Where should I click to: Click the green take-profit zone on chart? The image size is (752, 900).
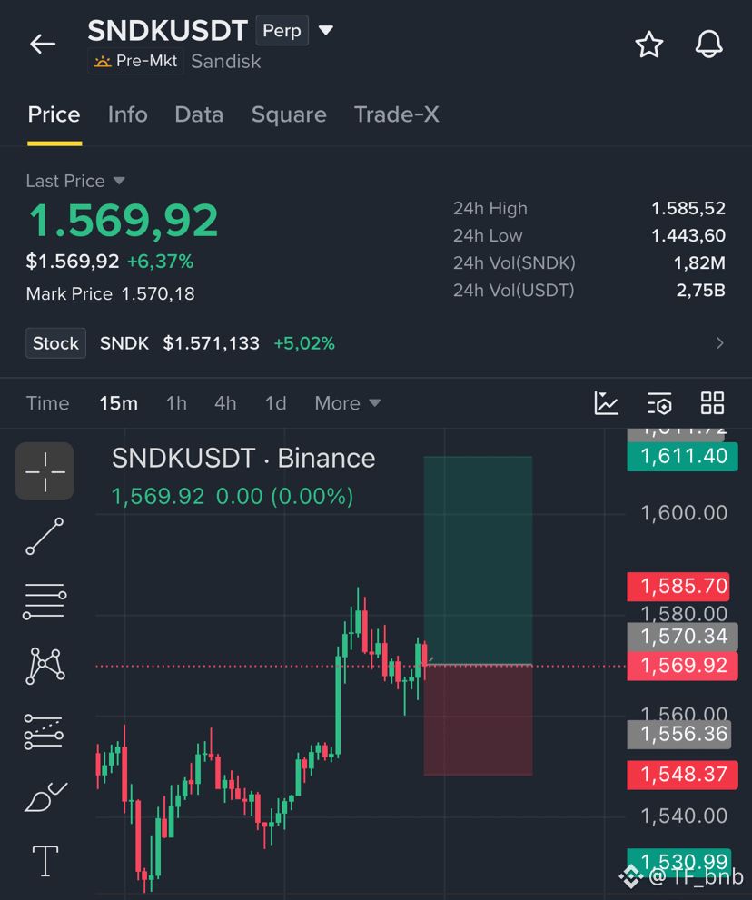(478, 559)
